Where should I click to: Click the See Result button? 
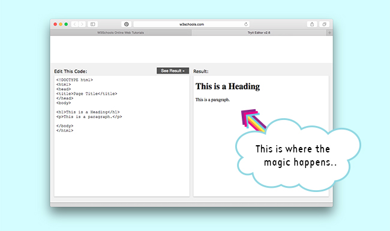pyautogui.click(x=173, y=71)
